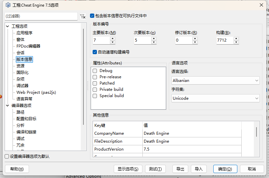Close the project options dialog
Screen dimensions: 269x178
[261, 5]
